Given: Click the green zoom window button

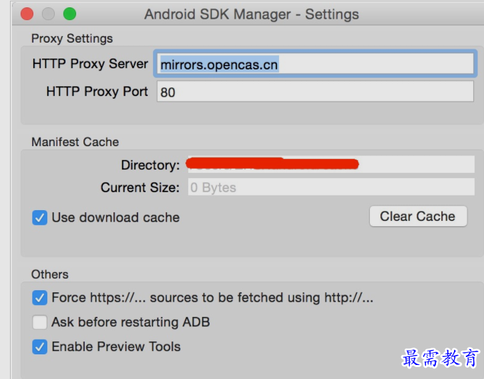Looking at the screenshot, I should [69, 14].
